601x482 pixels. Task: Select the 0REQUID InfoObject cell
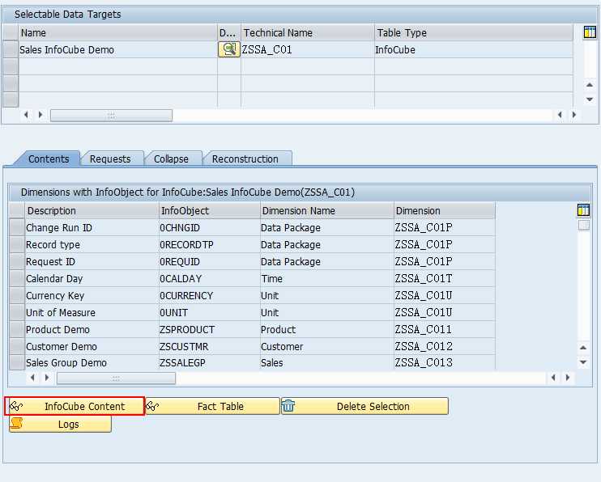coord(209,261)
